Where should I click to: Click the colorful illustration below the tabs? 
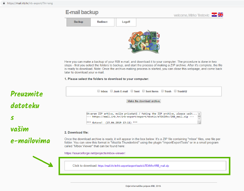click(144, 41)
